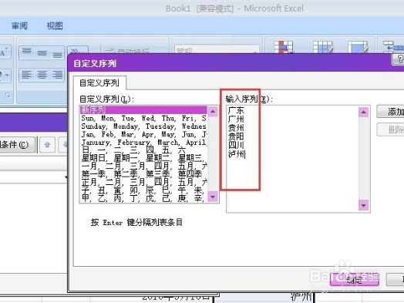The width and height of the screenshot is (404, 303).
Task: Apply bottom vertical alignment icon
Action: point(57,53)
